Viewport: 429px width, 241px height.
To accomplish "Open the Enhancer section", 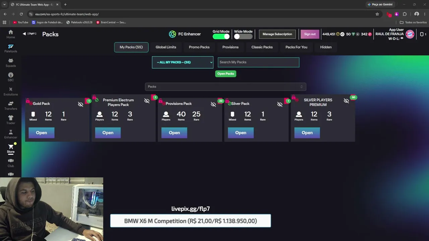I will pos(11,134).
